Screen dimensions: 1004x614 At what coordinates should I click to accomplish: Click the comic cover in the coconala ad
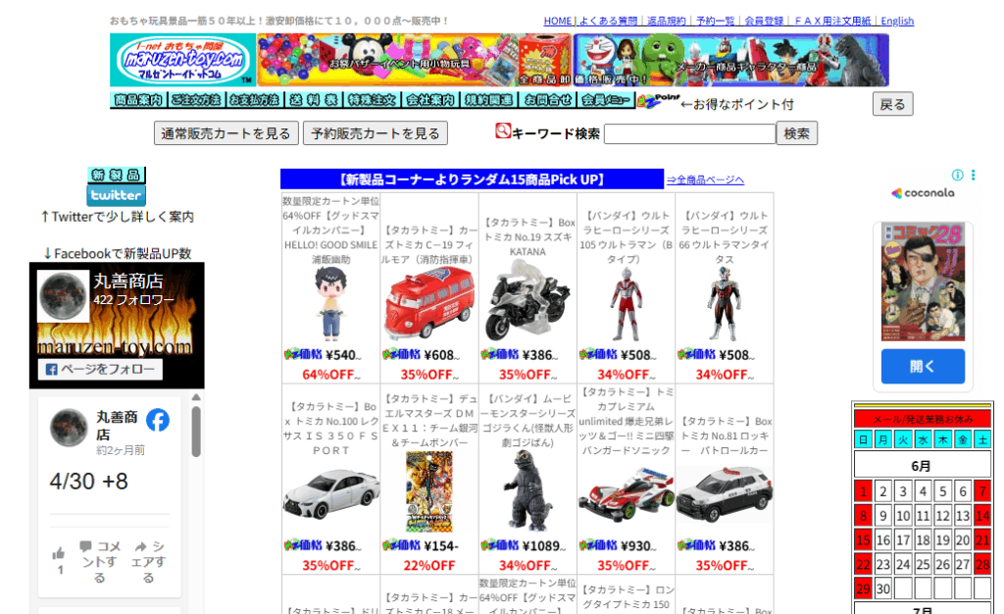[x=923, y=282]
